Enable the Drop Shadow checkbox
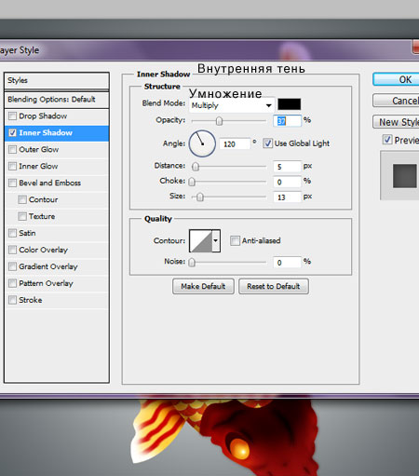 (12, 116)
